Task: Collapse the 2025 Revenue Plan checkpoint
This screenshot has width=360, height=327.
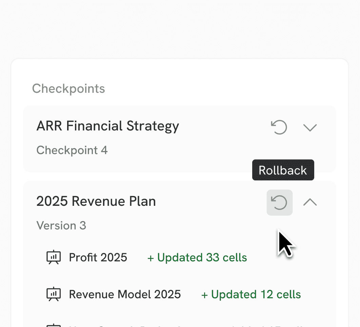Action: [310, 202]
